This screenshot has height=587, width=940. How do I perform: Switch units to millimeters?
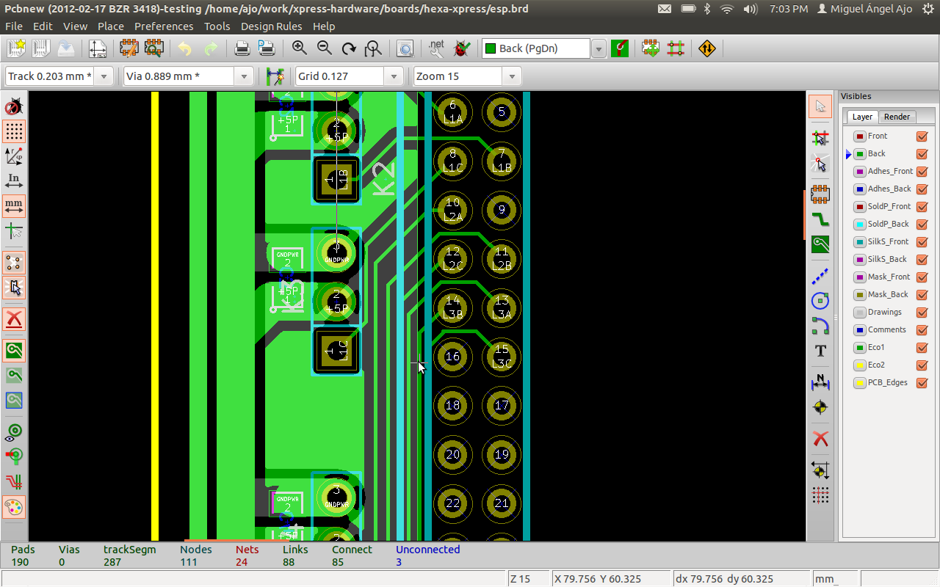pyautogui.click(x=14, y=205)
